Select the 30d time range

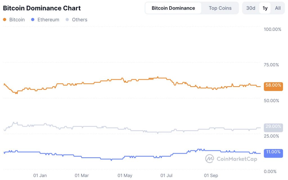(251, 8)
